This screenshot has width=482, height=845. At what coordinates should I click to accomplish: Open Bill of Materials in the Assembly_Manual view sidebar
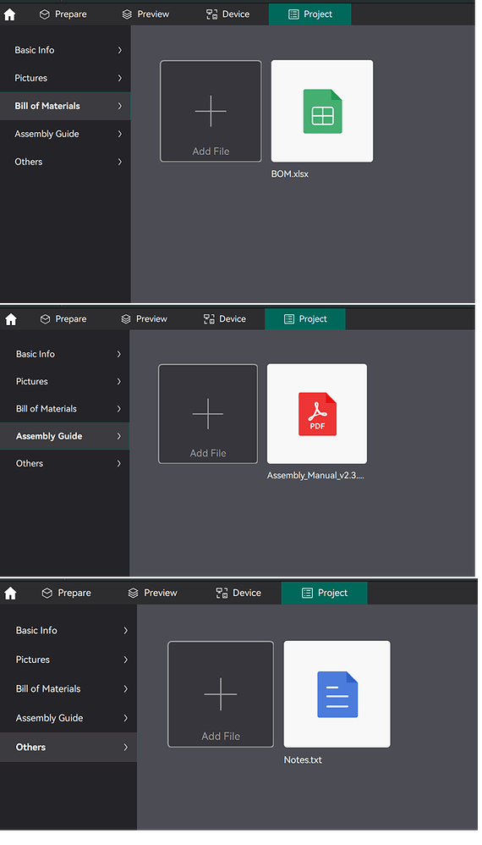[64, 409]
